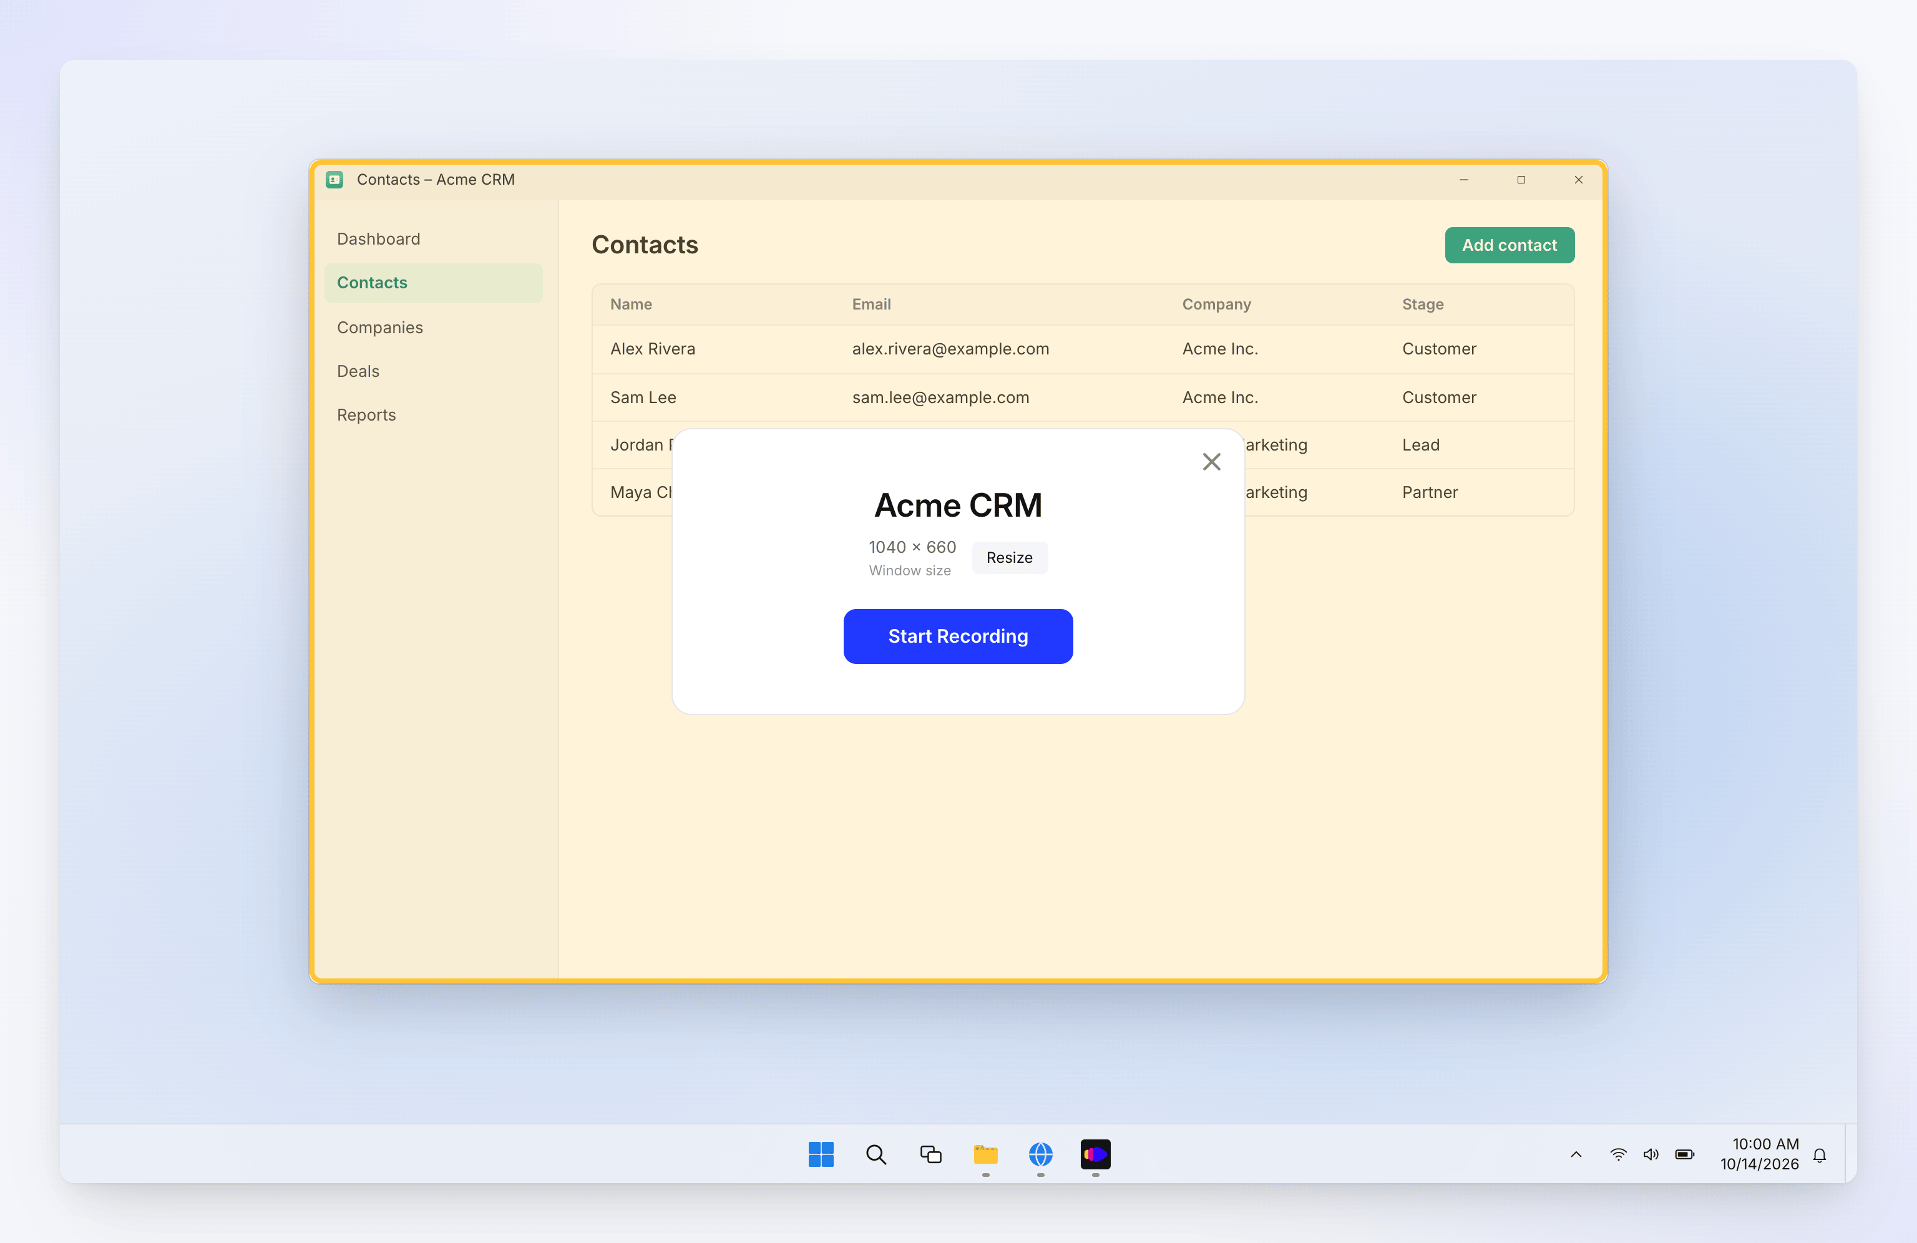Open Task View from the taskbar
1917x1243 pixels.
point(930,1154)
